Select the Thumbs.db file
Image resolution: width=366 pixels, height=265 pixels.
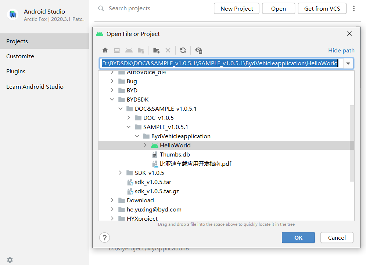point(175,155)
